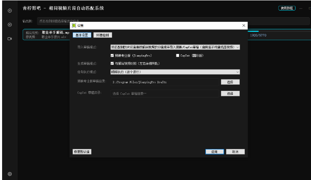The height and width of the screenshot is (180, 311).
Task: Click the video camera sidebar icon
Action: point(10,39)
